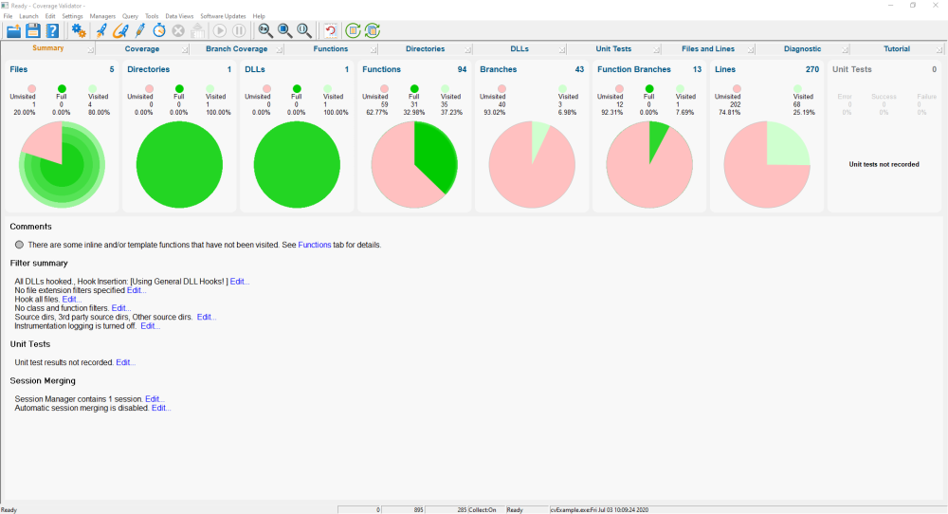Edit unit test results setting
The image size is (948, 514).
126,362
